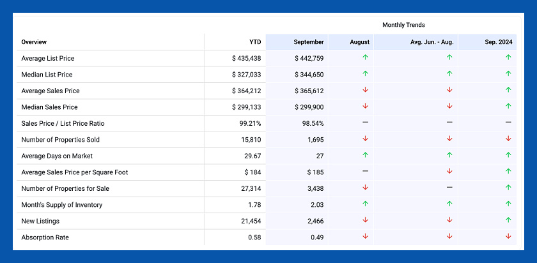The height and width of the screenshot is (263, 537).
Task: Click the Absorption Rate row label
Action: coord(45,237)
